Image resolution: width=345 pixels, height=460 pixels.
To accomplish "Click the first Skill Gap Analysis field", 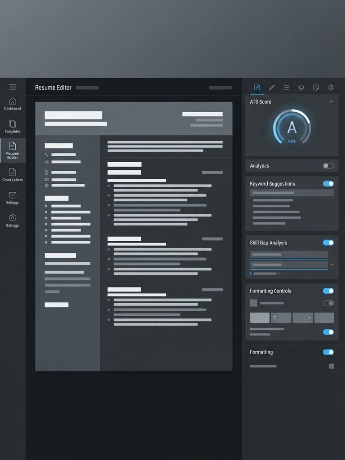I will (289, 254).
